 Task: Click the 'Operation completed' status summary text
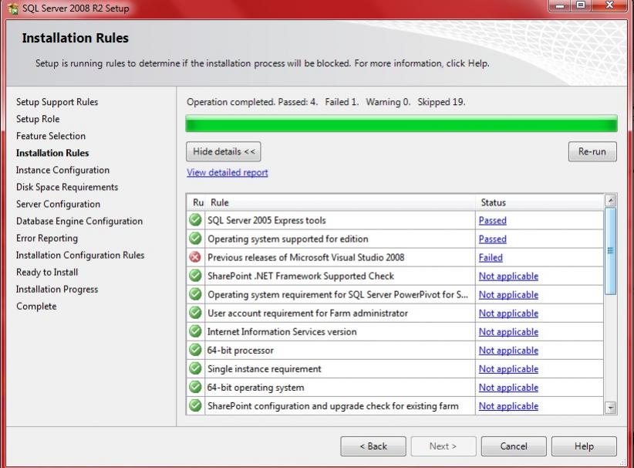326,102
